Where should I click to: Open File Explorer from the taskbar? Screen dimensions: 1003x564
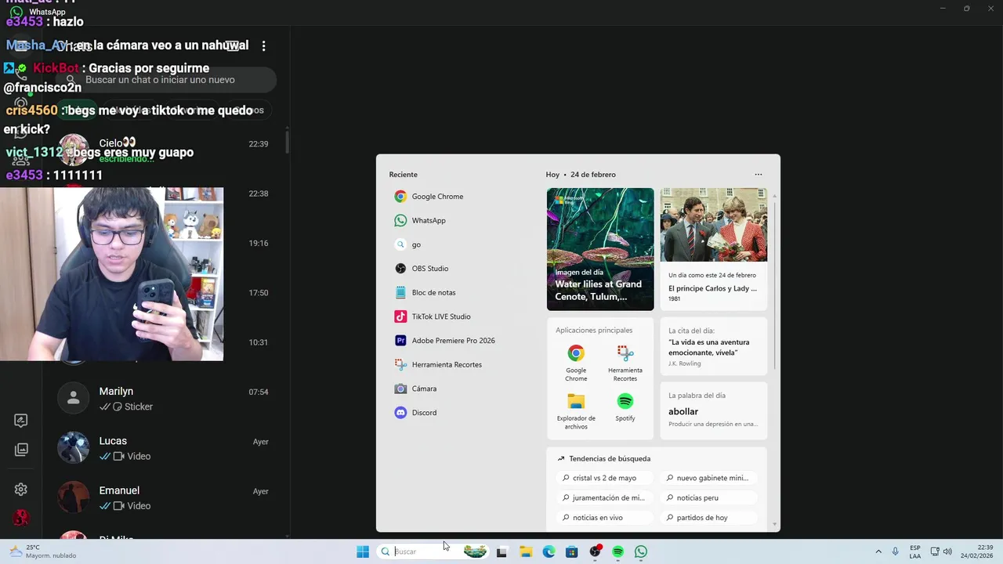coord(525,551)
